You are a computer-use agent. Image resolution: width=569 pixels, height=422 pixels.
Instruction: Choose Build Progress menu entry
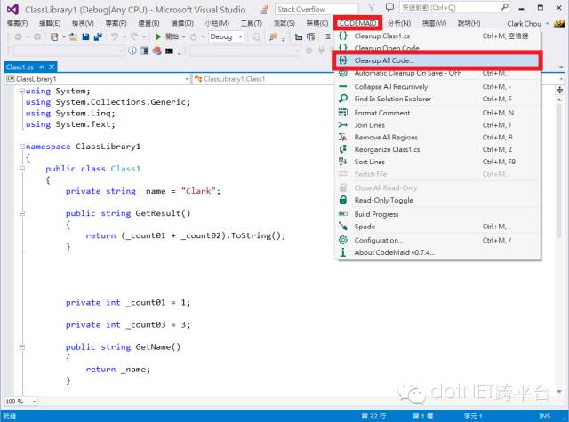click(x=437, y=214)
